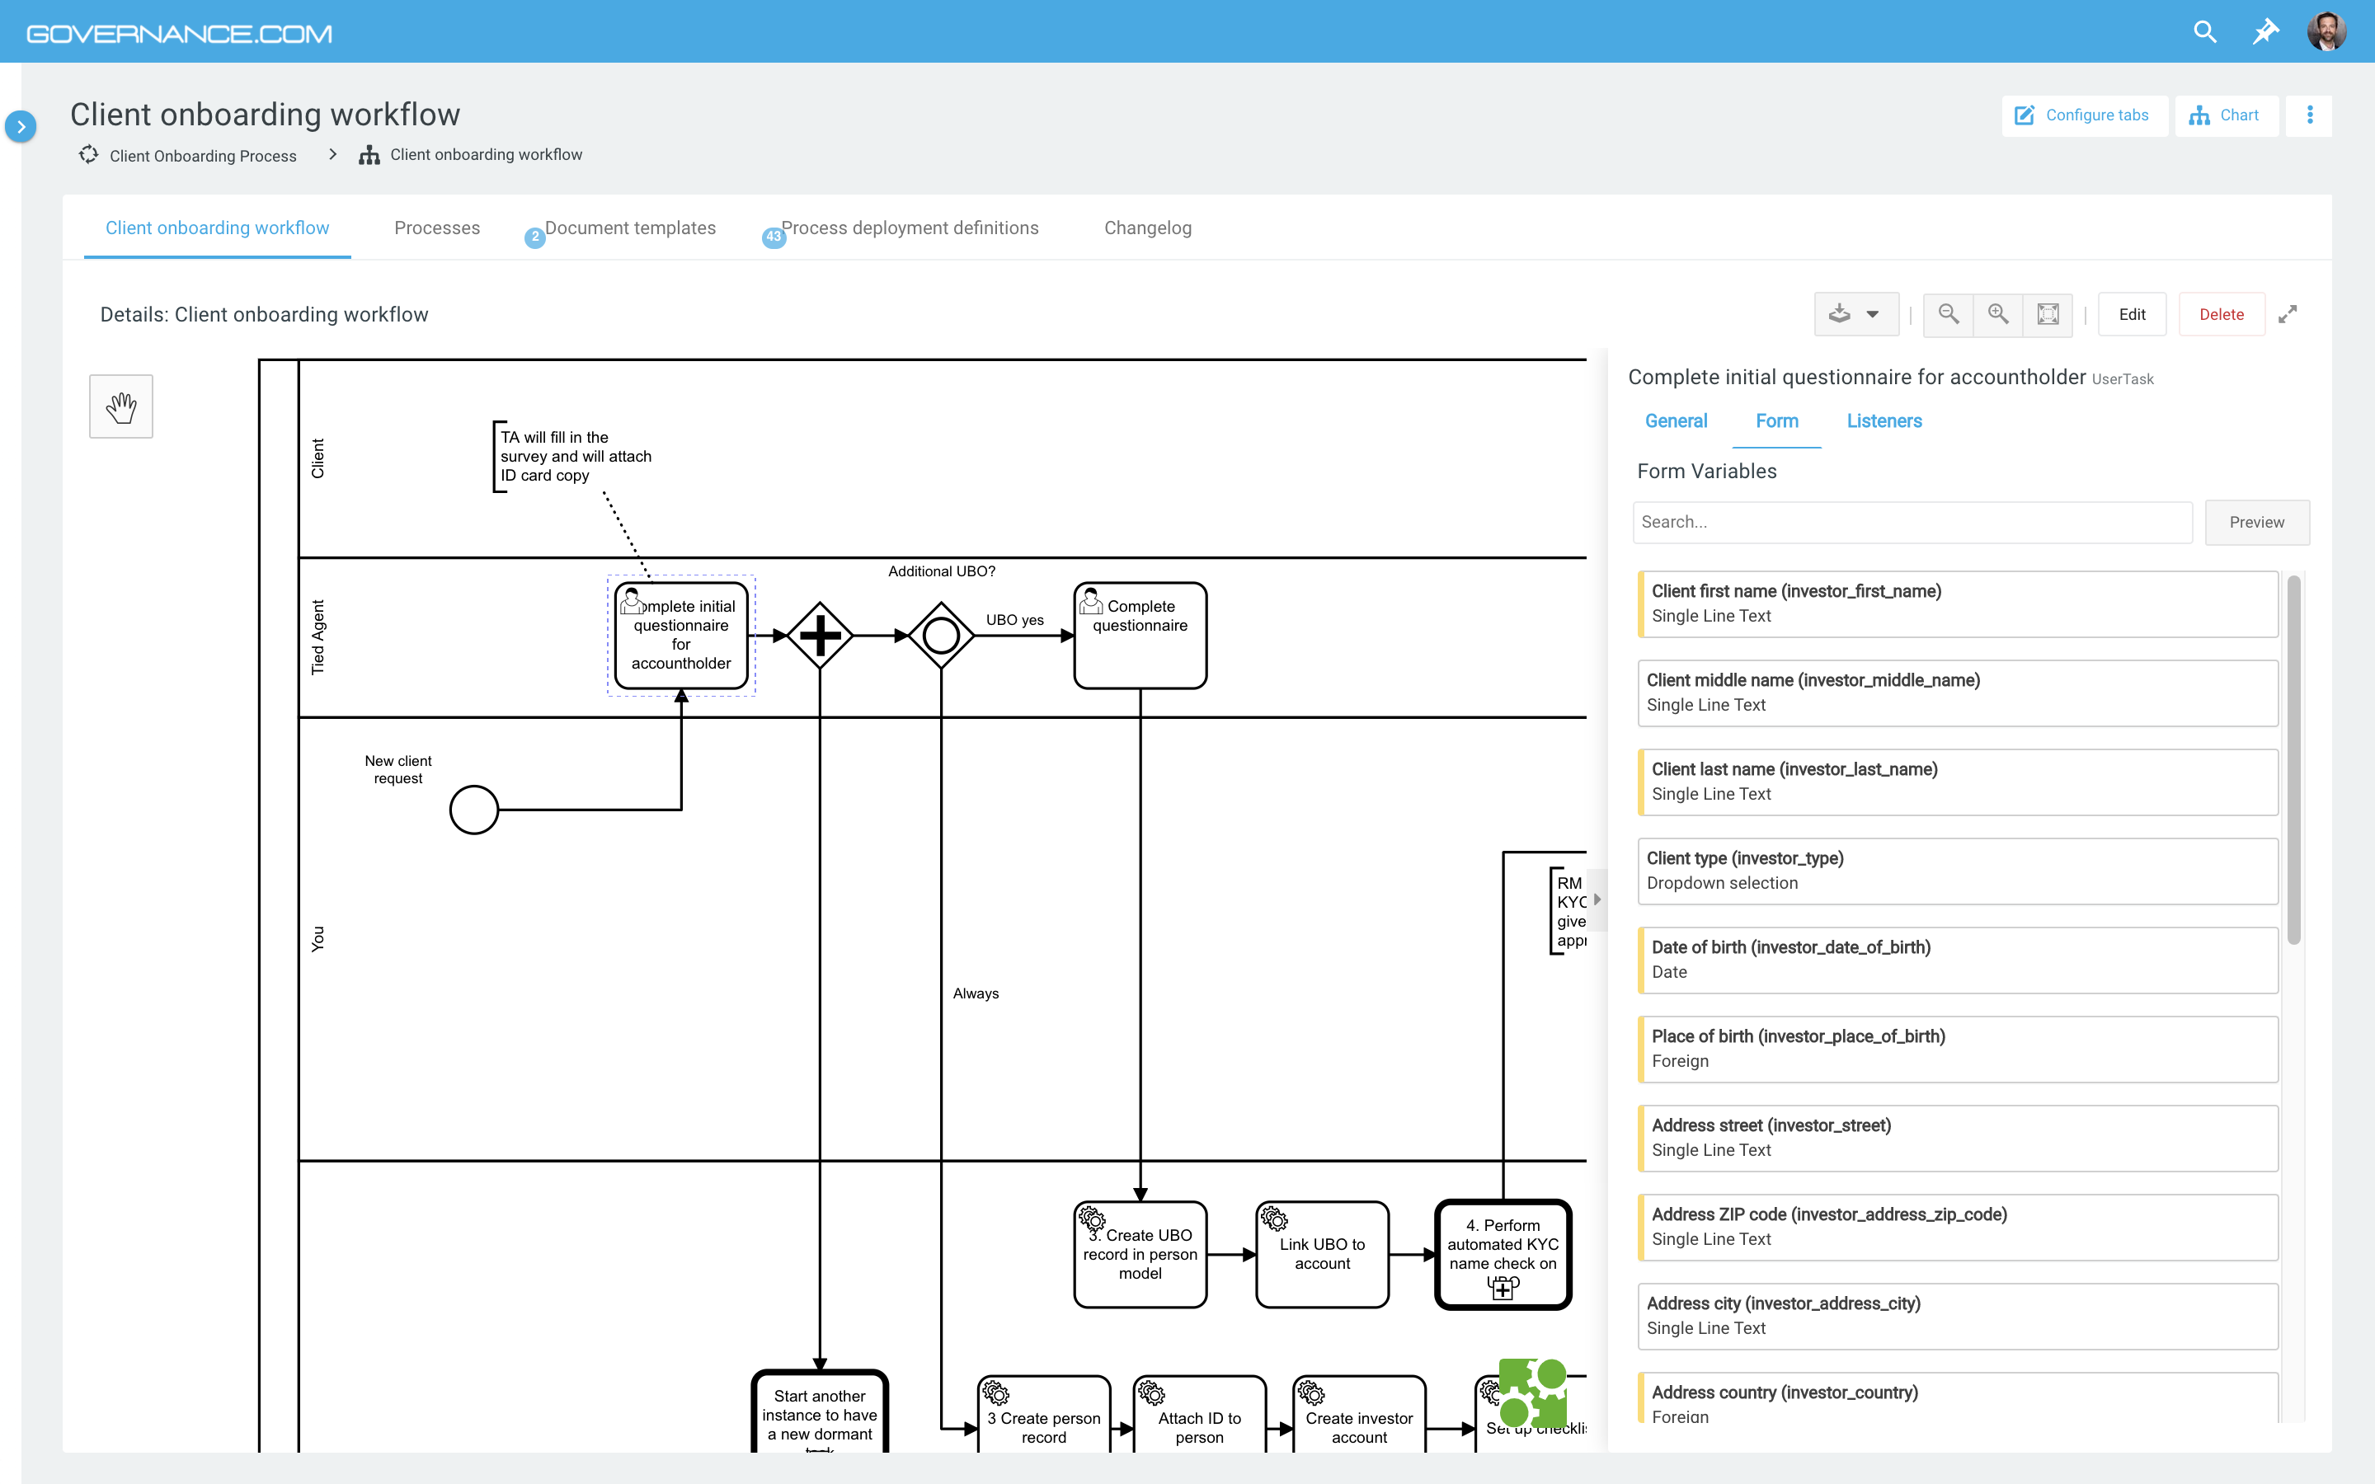Activate the hand pan tool
2375x1484 pixels.
(x=120, y=406)
